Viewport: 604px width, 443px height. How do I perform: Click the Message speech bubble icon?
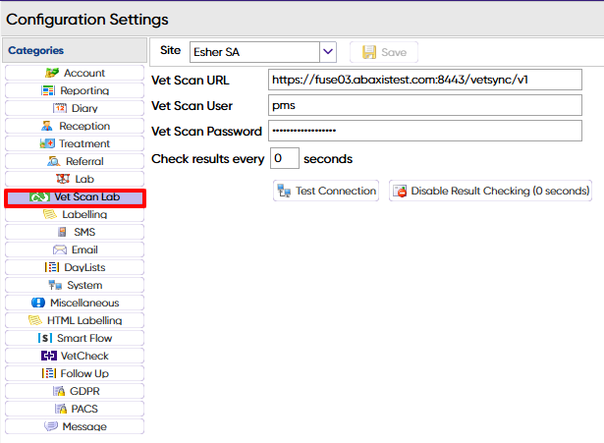tap(51, 426)
